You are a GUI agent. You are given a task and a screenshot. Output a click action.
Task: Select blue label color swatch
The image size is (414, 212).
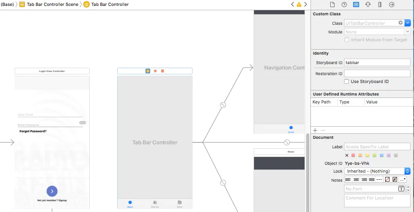(x=382, y=155)
